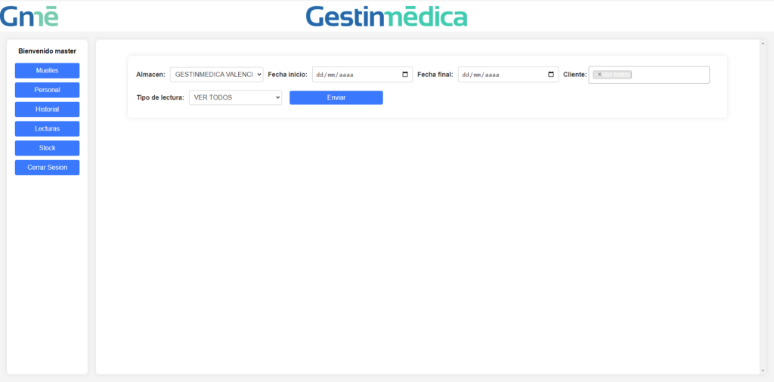
Task: Submit the filter form with Enviar
Action: point(336,97)
